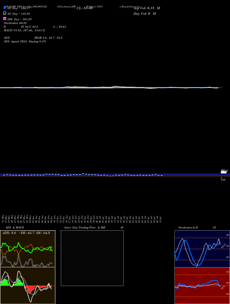Click the white 50 Day EMA legend square
Image resolution: width=230 pixels, height=304 pixels.
pyautogui.click(x=5, y=13)
